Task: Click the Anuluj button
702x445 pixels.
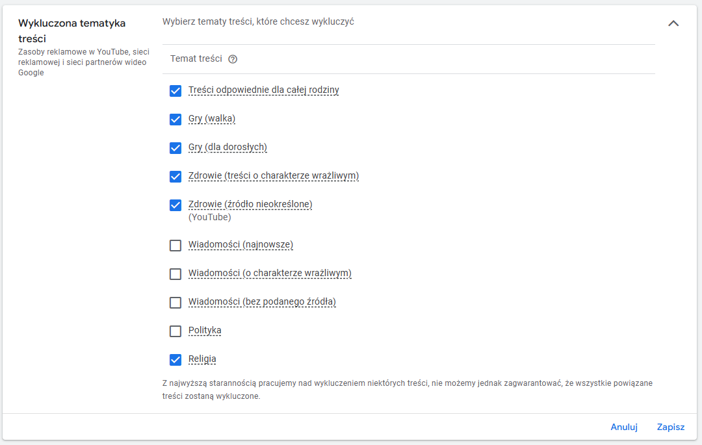Action: click(x=623, y=427)
